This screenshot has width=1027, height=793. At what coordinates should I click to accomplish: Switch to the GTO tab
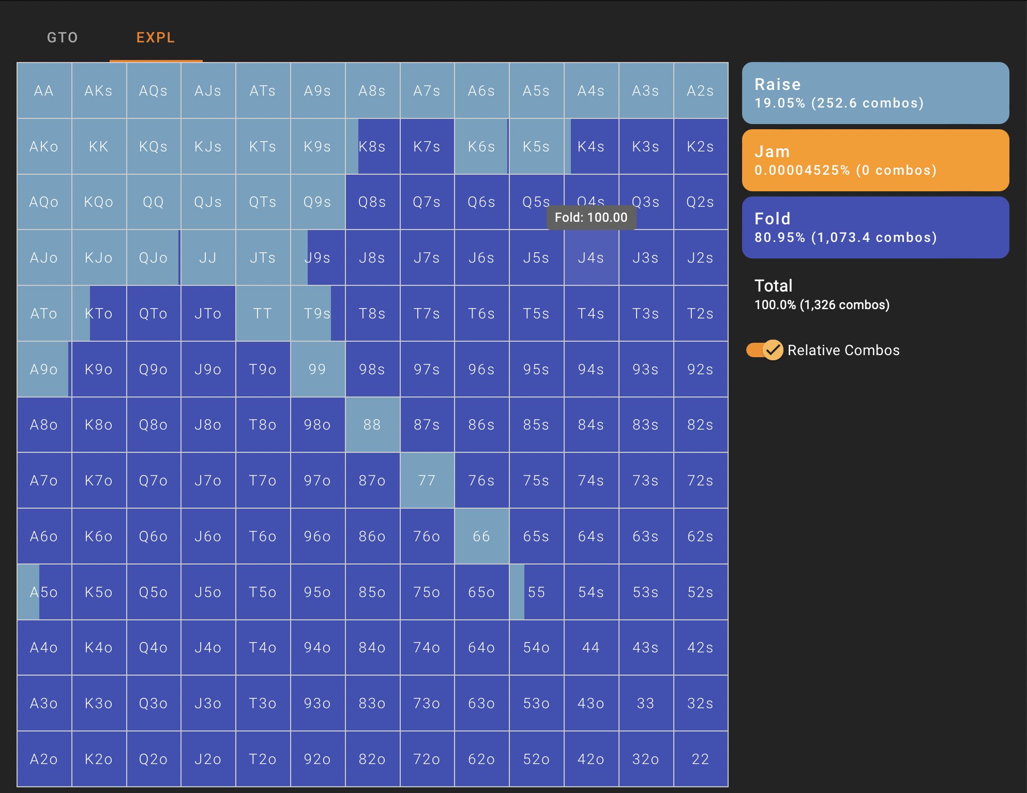[x=62, y=37]
